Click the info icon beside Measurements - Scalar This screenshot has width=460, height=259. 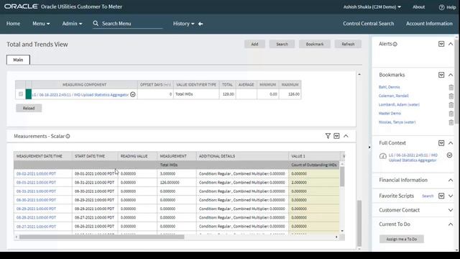(68, 136)
